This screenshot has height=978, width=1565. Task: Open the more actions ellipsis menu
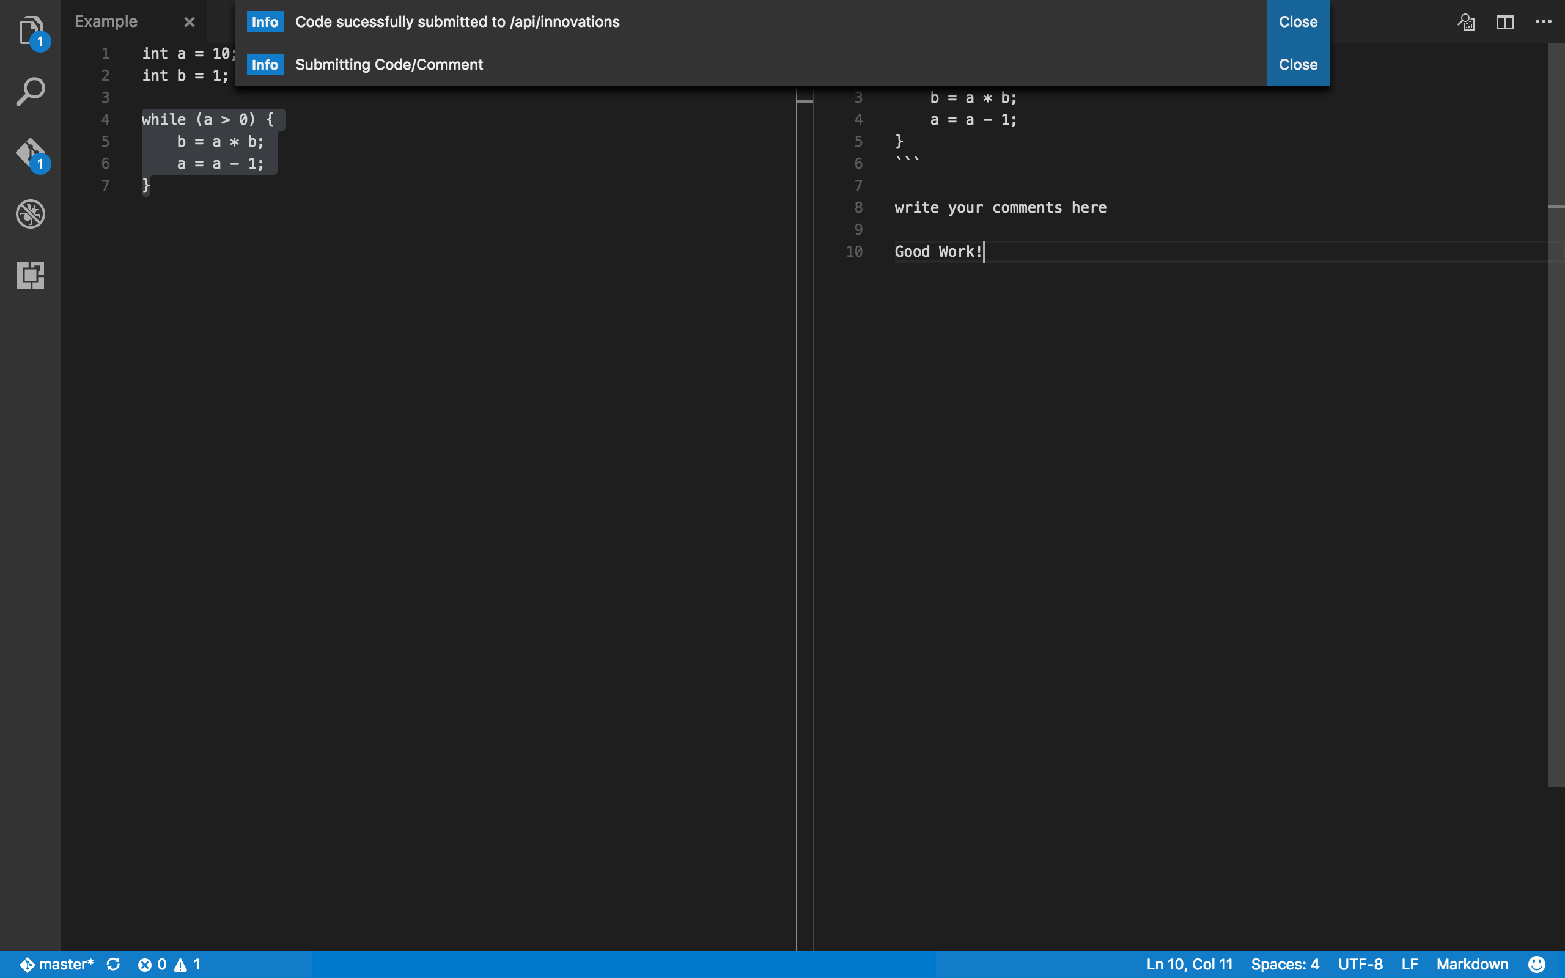coord(1543,22)
